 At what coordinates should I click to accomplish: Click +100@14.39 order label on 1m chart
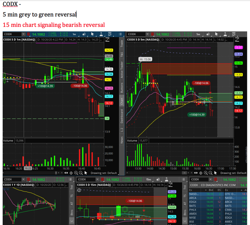(45, 86)
